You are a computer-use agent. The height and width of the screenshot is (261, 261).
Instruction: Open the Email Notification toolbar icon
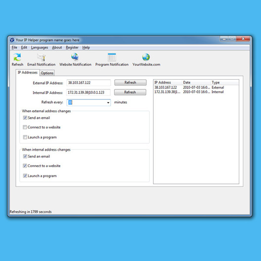point(42,57)
